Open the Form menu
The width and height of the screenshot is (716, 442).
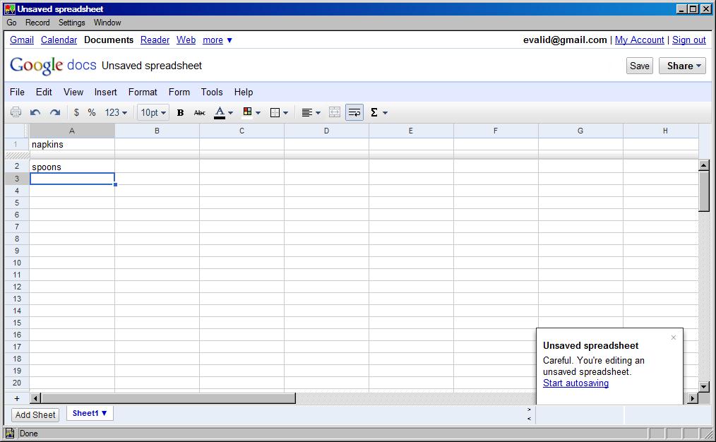(179, 92)
